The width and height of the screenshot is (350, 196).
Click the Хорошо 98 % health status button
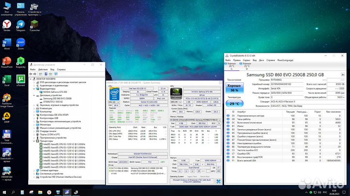tap(234, 88)
